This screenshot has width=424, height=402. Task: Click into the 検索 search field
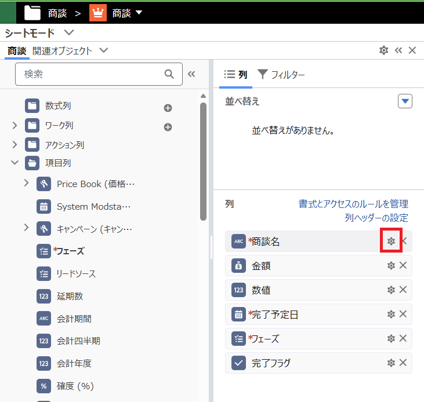[x=90, y=74]
